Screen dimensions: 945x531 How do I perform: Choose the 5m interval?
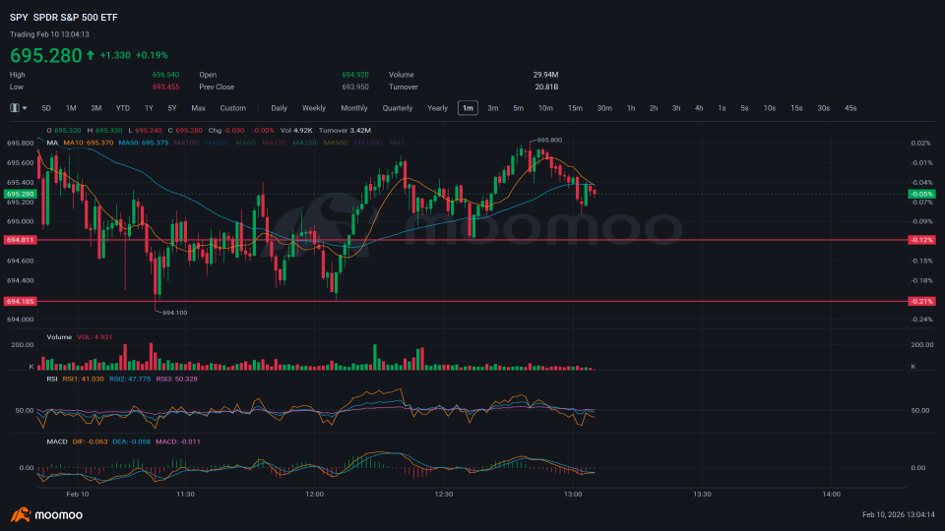tap(519, 108)
